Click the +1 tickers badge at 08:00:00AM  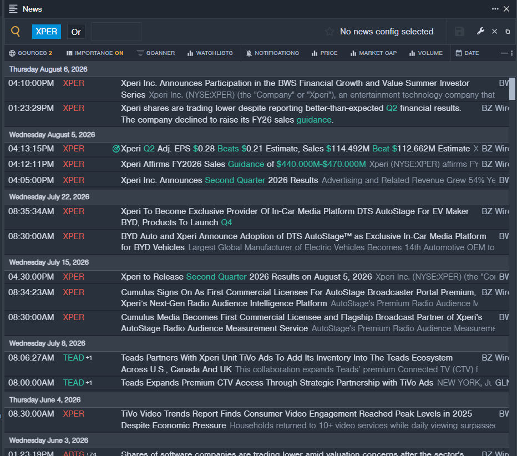(89, 383)
